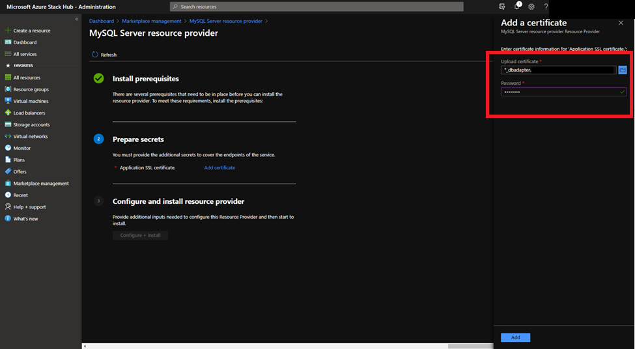Collapse the left sidebar chevron
This screenshot has width=635, height=349.
(77, 19)
